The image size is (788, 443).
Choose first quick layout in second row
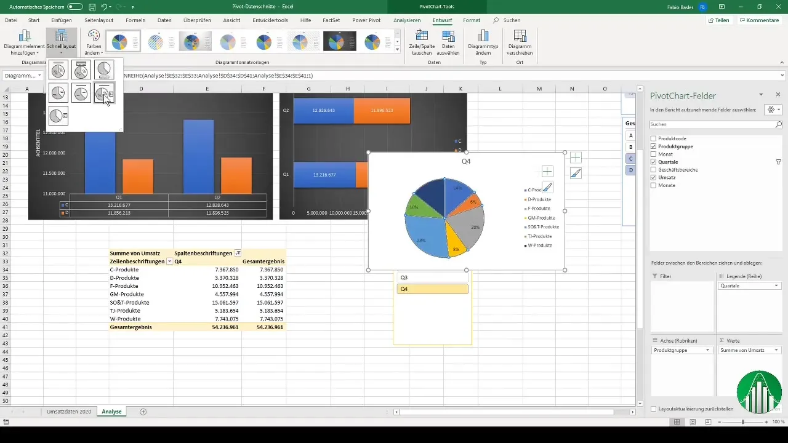(58, 93)
